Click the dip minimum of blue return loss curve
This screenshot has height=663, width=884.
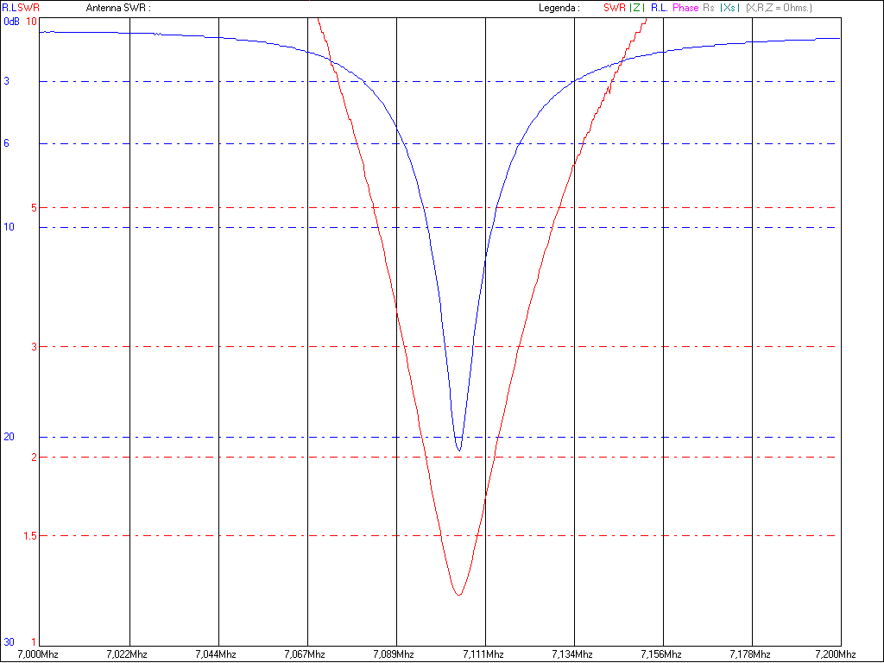tap(459, 450)
